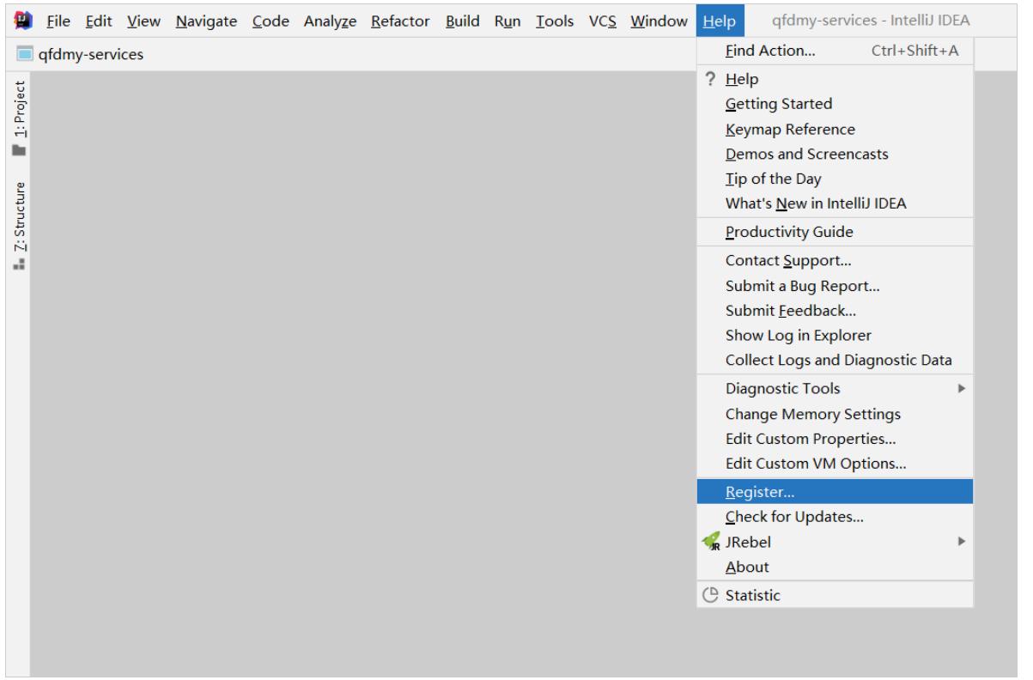Click Edit Custom VM Options...
The image size is (1033, 680).
coord(816,464)
